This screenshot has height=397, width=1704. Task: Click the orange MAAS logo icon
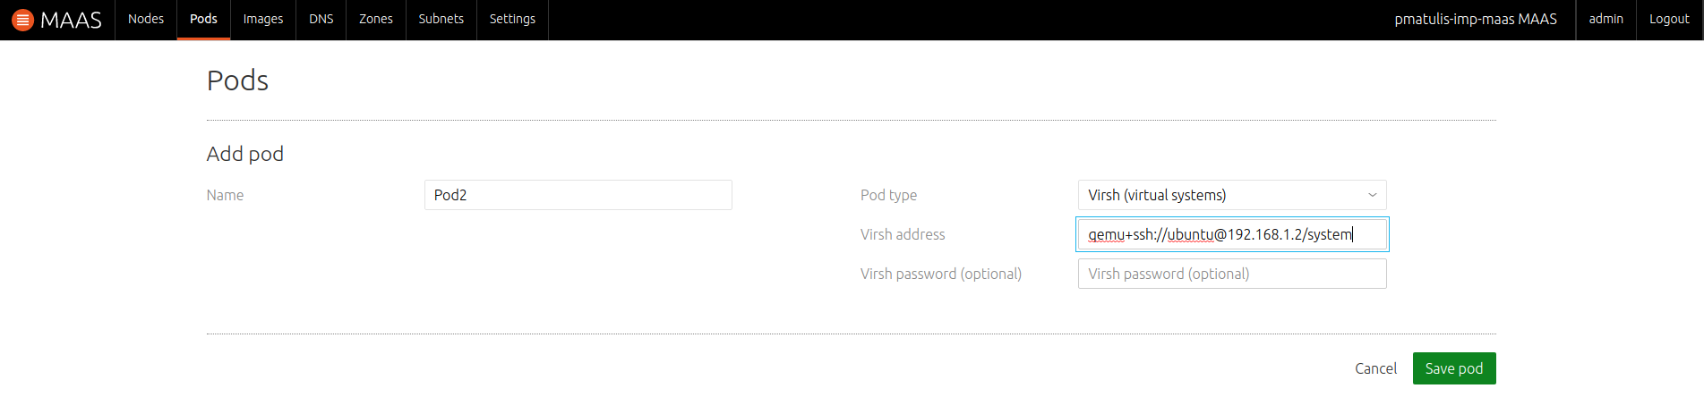(22, 20)
